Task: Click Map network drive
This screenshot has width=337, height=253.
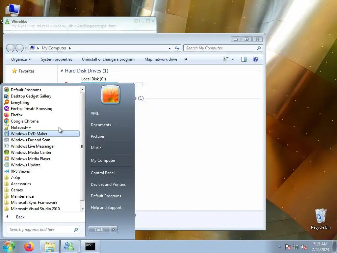Action: tap(161, 59)
